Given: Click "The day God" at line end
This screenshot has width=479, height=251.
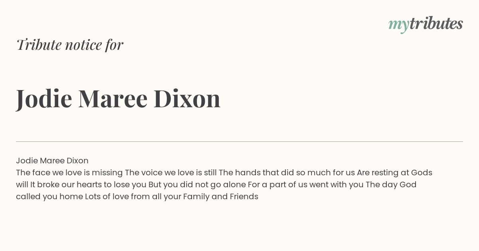Looking at the screenshot, I should point(391,184).
